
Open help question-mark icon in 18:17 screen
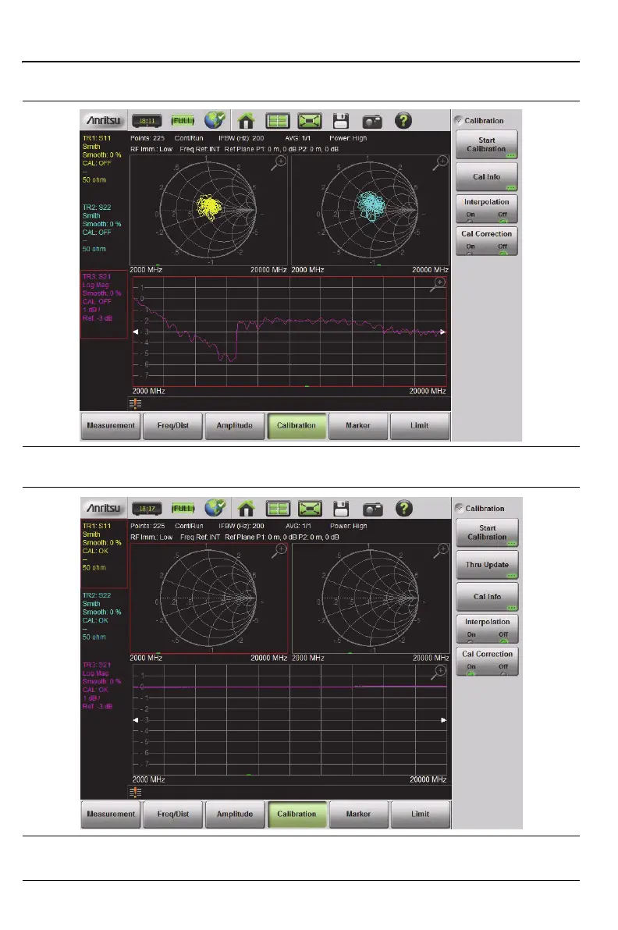(404, 508)
